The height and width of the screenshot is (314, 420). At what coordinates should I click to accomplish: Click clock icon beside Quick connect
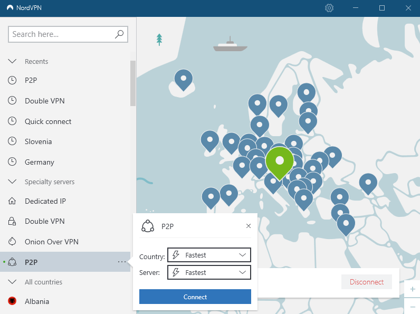(12, 121)
